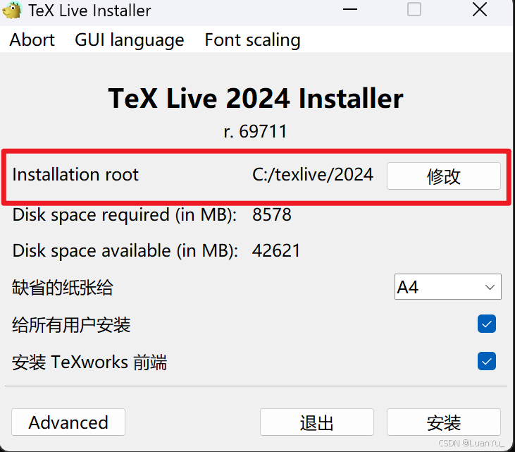Click the 8578 disk space required value
The height and width of the screenshot is (452, 515).
click(x=272, y=214)
